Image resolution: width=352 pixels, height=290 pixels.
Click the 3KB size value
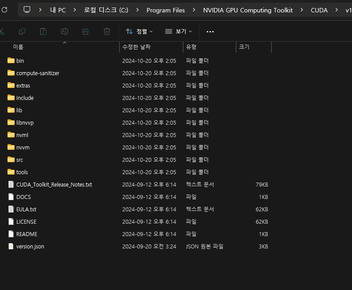point(263,247)
